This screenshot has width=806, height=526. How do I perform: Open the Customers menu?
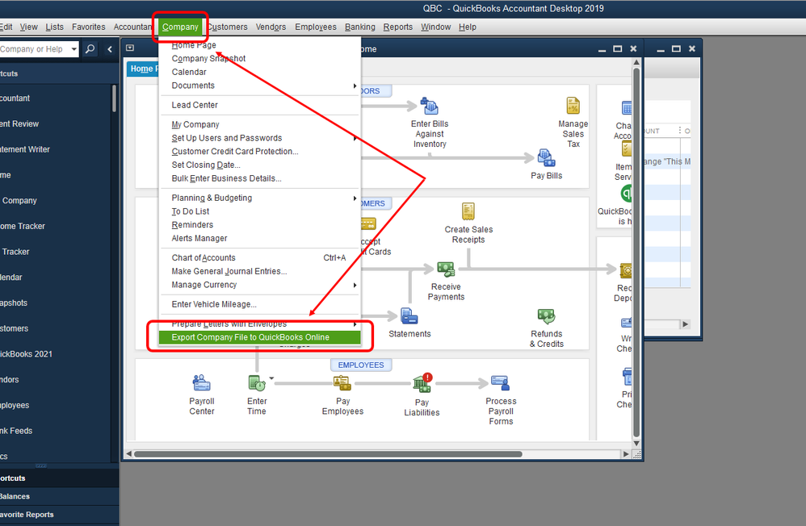pos(227,27)
